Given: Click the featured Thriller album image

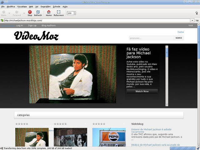Looking at the screenshot, I should (x=73, y=74).
